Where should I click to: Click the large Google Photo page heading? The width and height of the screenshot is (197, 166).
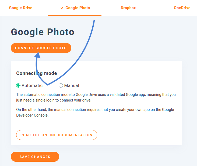(43, 32)
